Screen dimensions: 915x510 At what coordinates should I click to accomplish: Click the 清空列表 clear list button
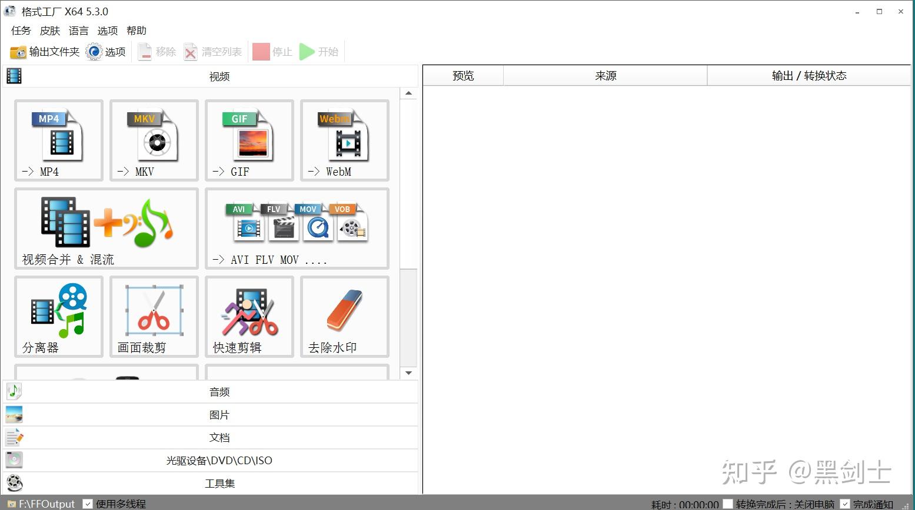click(x=213, y=52)
